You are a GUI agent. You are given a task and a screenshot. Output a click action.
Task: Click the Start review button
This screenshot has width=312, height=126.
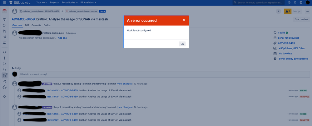point(301,19)
